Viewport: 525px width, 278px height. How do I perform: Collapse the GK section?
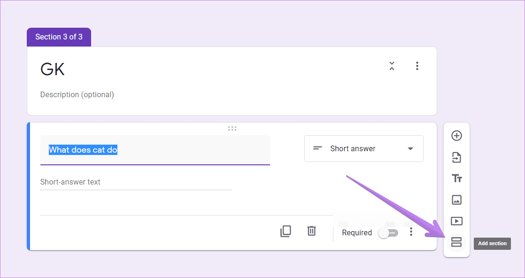(392, 66)
